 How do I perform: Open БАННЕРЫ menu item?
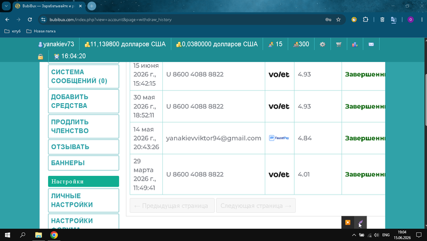84,163
